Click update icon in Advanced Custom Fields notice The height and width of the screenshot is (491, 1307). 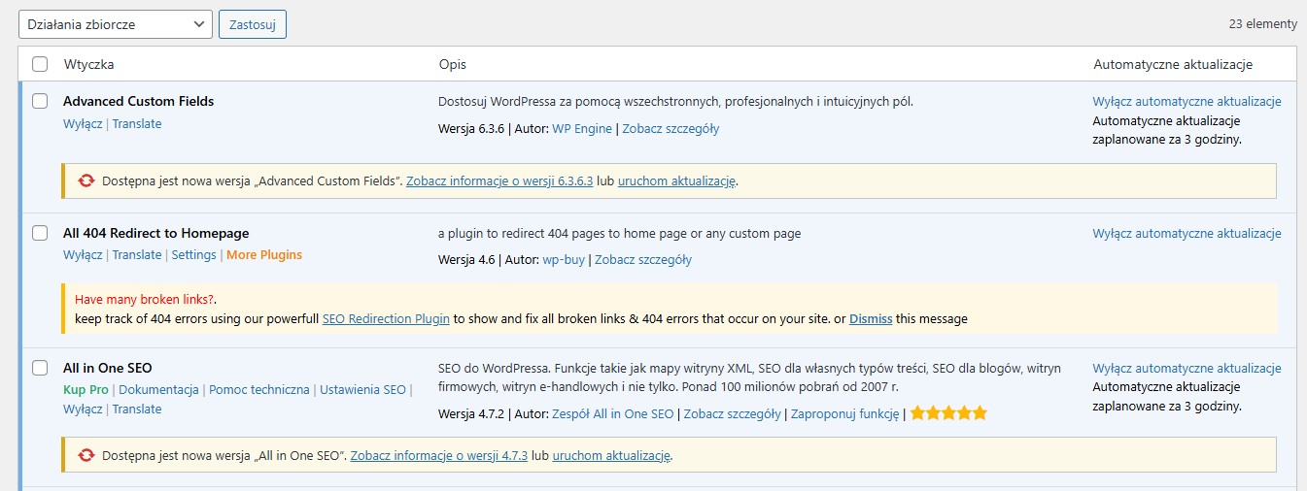tap(86, 180)
